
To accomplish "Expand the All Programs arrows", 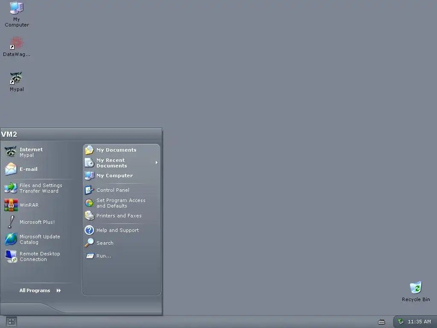I will 58,290.
